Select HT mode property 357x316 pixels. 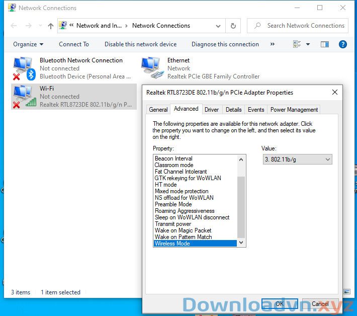click(195, 185)
